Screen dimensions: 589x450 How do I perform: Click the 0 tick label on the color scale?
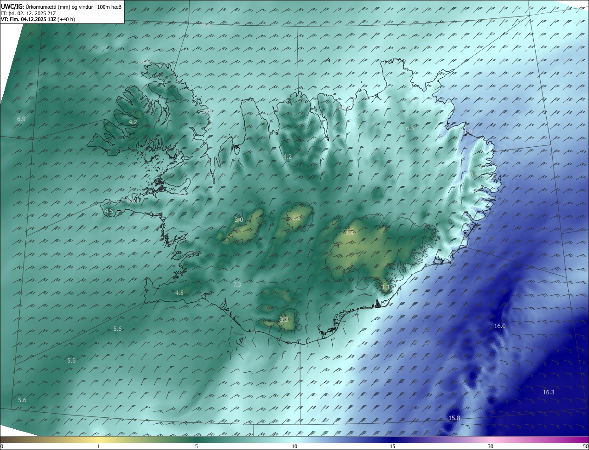[2, 446]
